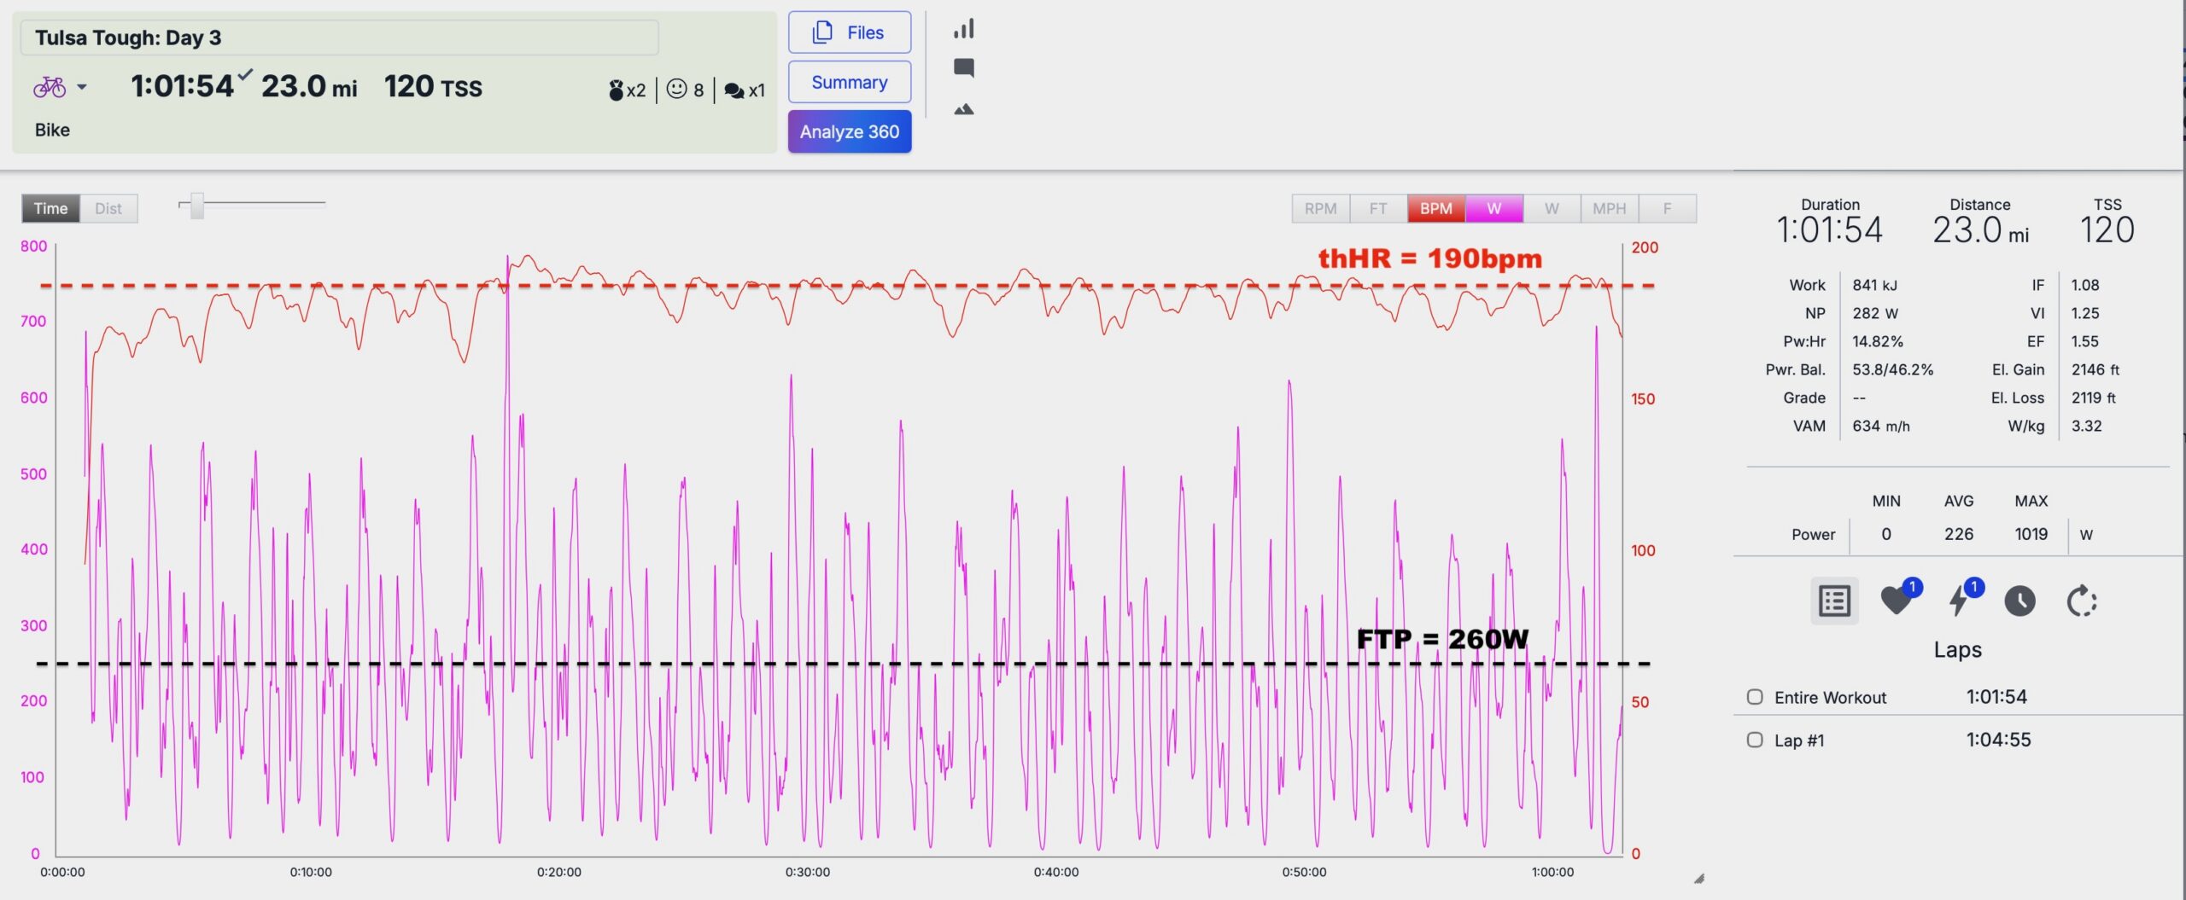This screenshot has height=900, width=2186.
Task: Select the Laps list icon tab
Action: (1834, 601)
